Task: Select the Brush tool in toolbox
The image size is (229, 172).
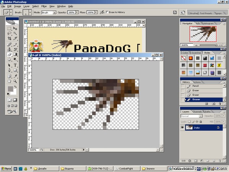Action: (15, 44)
